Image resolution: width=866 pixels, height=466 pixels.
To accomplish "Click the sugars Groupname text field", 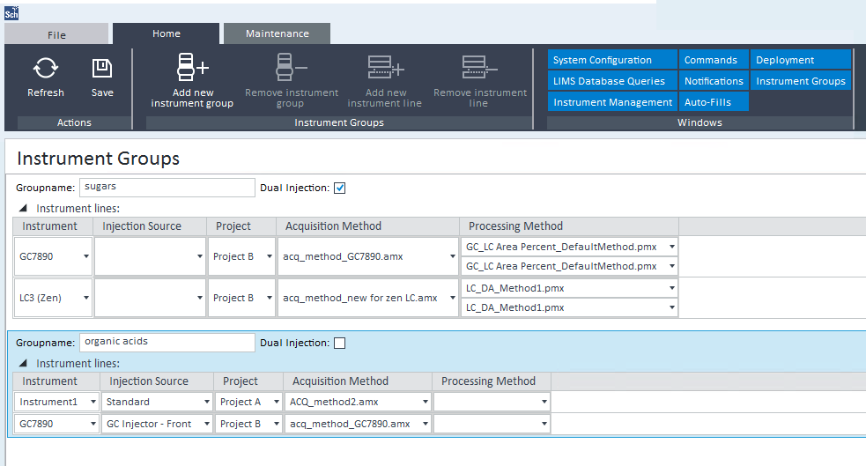I will tap(167, 188).
